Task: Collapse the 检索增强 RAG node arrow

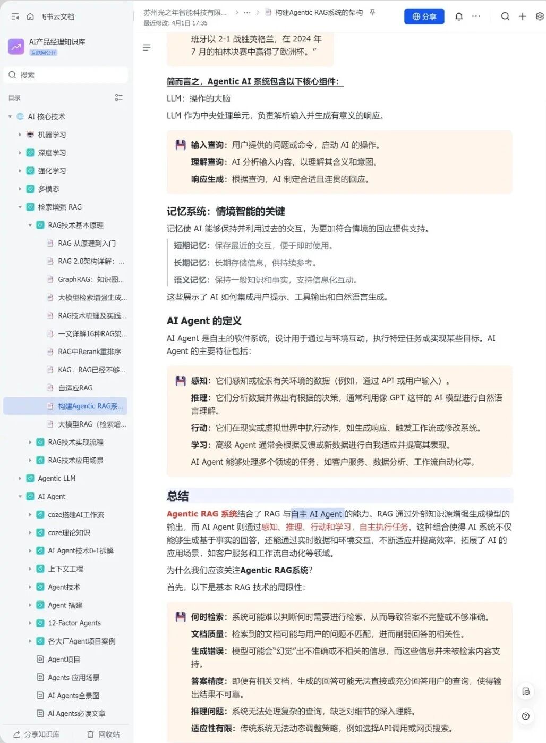Action: (20, 207)
